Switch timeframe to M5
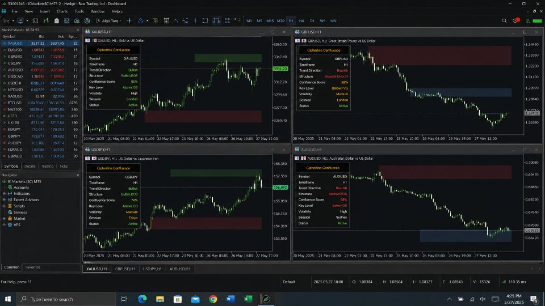This screenshot has height=306, width=545. [x=259, y=21]
